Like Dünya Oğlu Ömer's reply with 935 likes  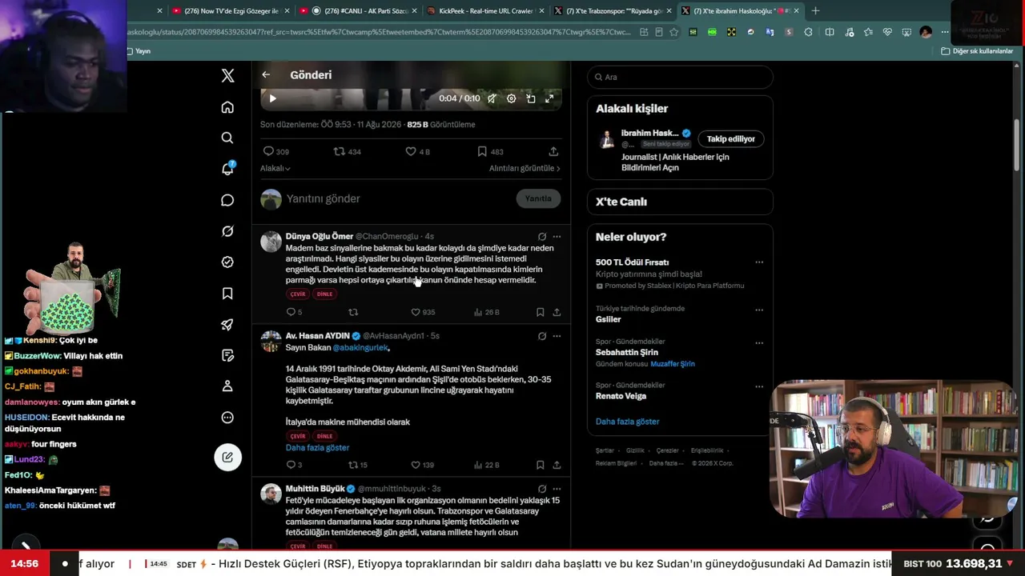(x=423, y=312)
